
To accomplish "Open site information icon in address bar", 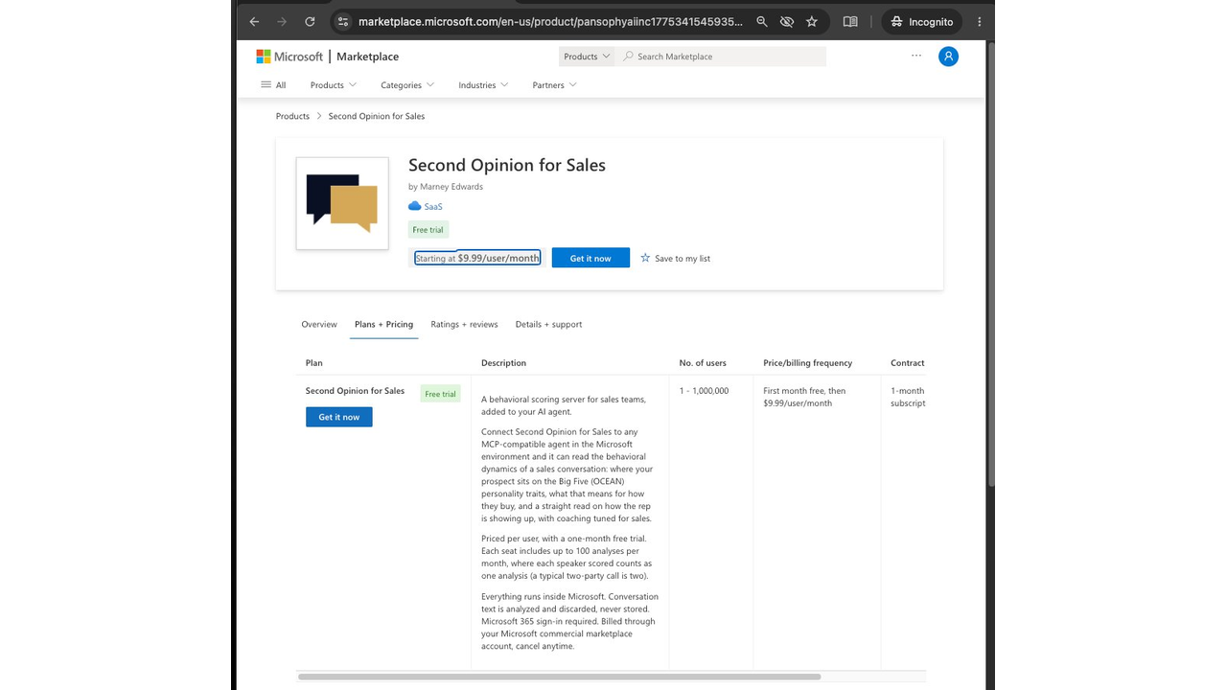I will pyautogui.click(x=343, y=21).
